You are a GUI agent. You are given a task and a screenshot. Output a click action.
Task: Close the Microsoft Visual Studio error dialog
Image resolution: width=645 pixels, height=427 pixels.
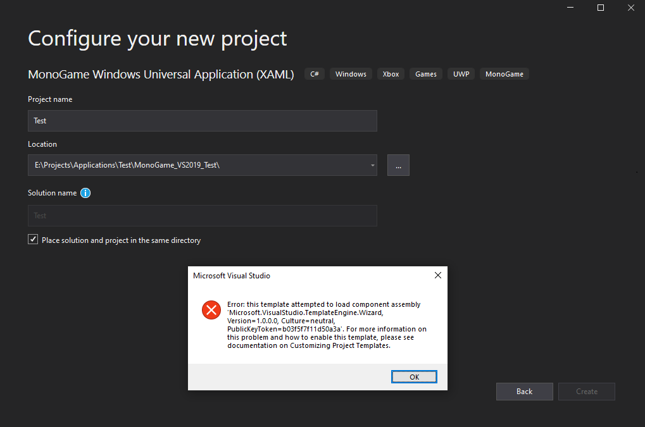(437, 275)
